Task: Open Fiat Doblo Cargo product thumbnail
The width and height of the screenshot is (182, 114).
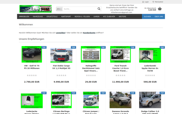Action: click(x=61, y=55)
